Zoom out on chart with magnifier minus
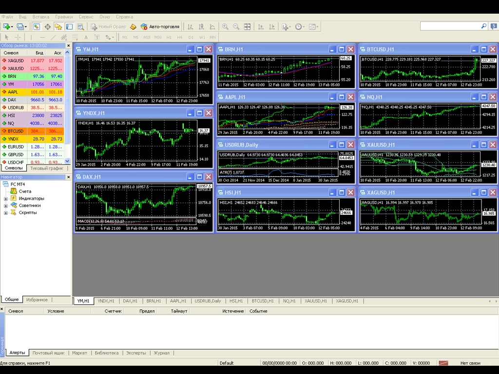This screenshot has height=374, width=499. click(236, 27)
